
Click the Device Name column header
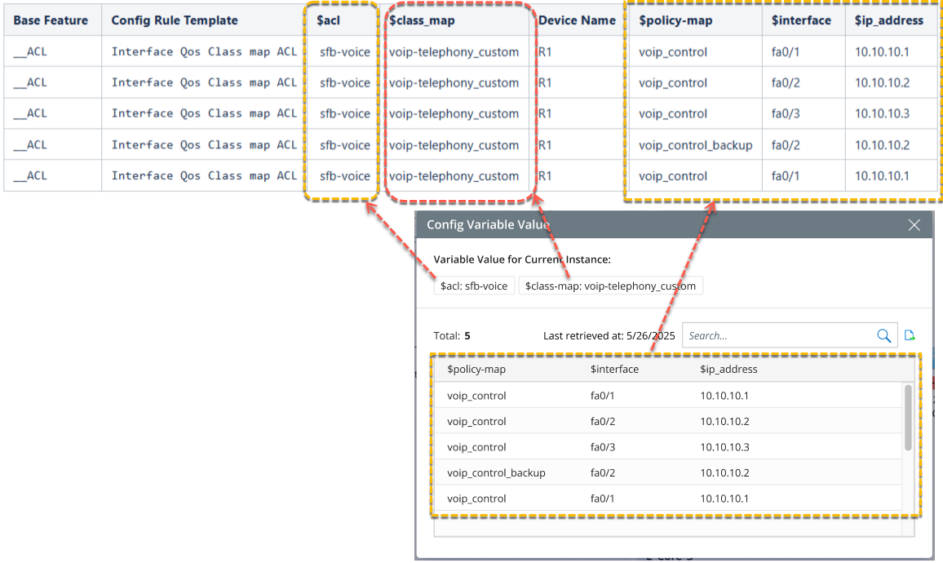(x=577, y=20)
